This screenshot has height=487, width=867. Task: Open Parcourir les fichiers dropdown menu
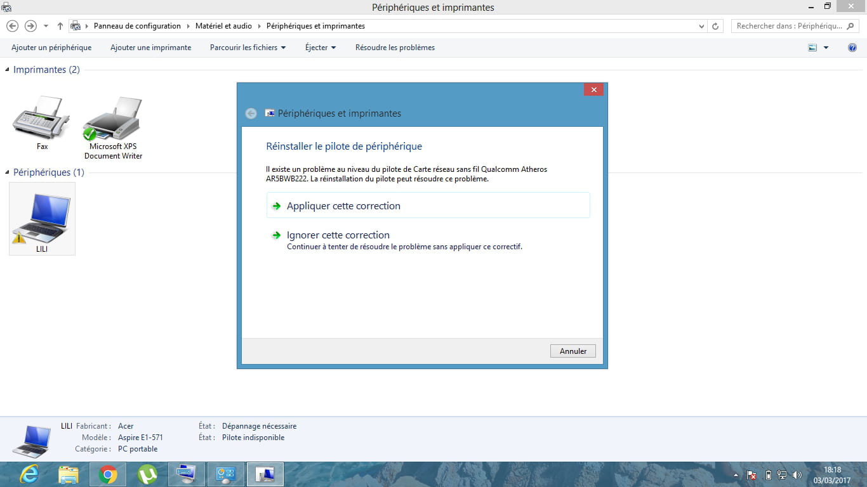click(x=248, y=48)
